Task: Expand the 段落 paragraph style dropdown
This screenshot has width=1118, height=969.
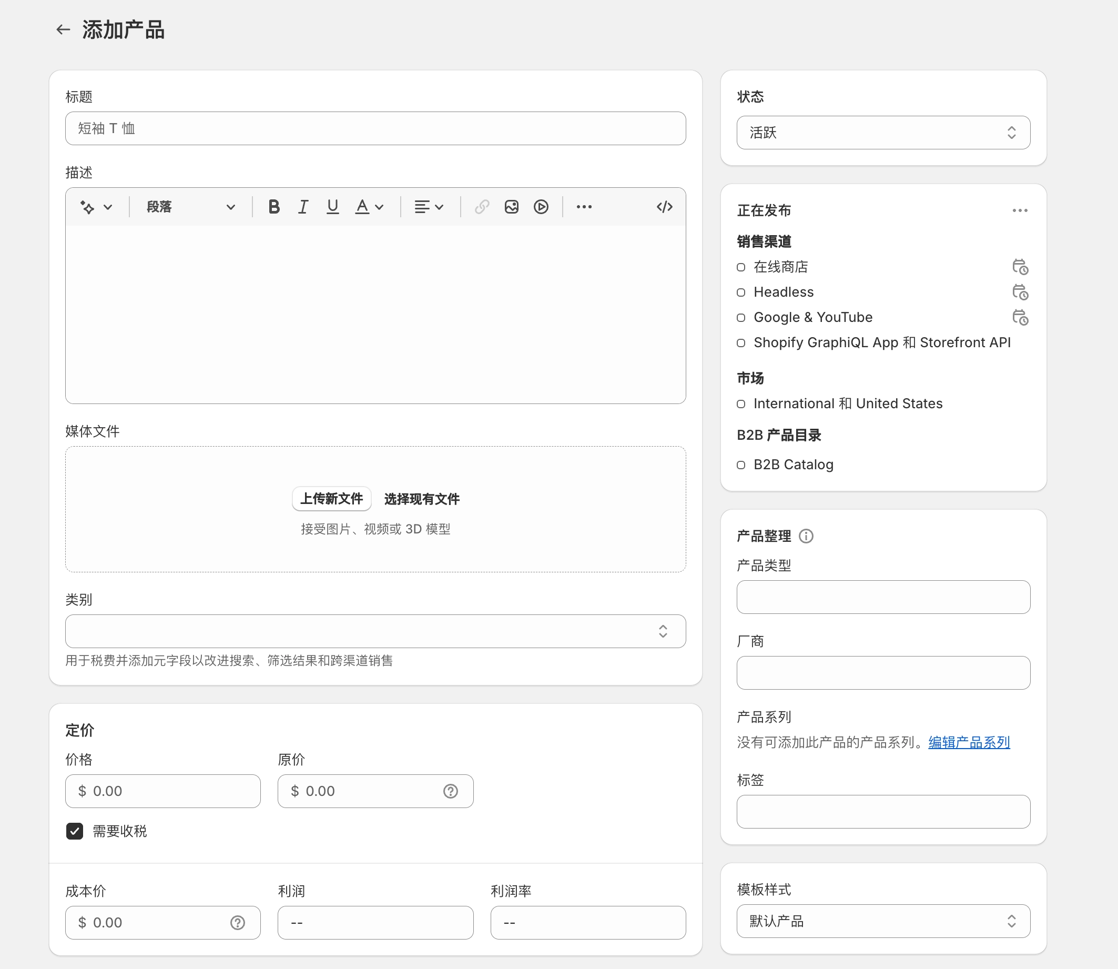Action: [x=190, y=207]
